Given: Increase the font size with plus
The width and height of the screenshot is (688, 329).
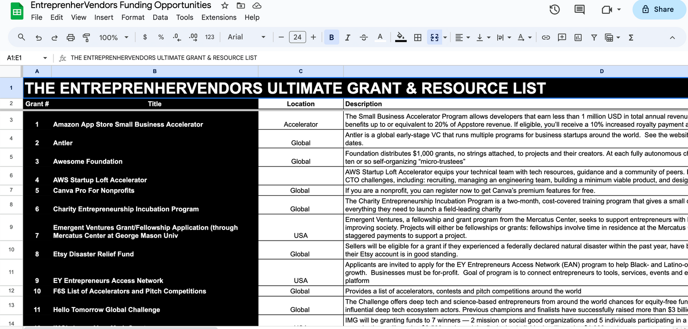Looking at the screenshot, I should (313, 37).
